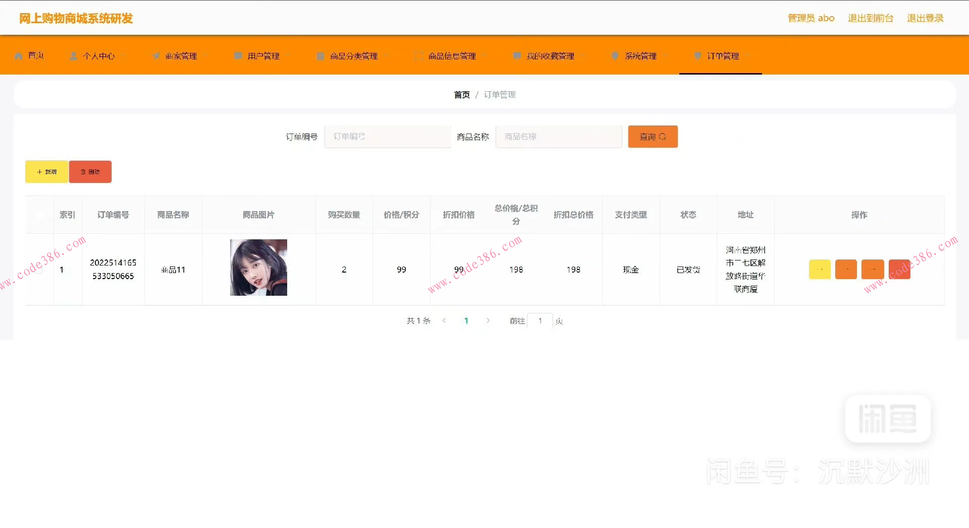Click the 订单编号 search input field
The height and width of the screenshot is (528, 969).
388,137
